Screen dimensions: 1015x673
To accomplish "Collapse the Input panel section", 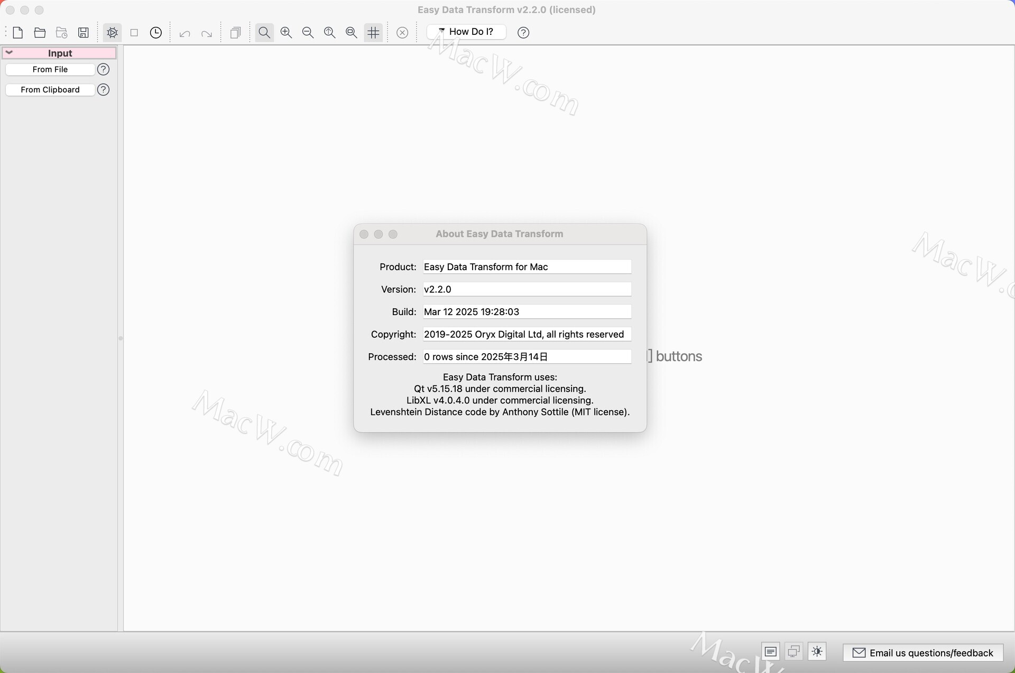I will 9,53.
